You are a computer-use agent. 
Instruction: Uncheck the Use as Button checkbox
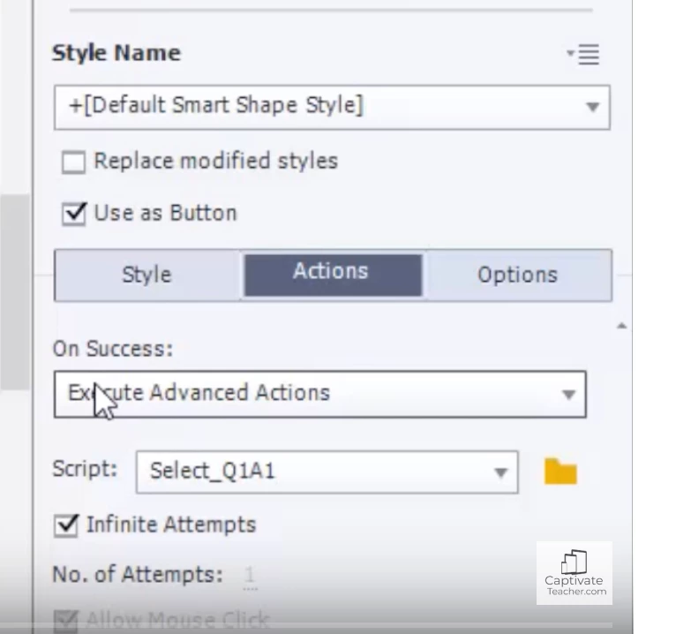click(x=74, y=214)
